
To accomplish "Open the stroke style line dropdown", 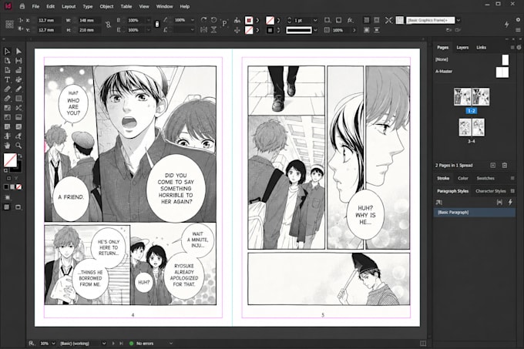I will pyautogui.click(x=315, y=30).
